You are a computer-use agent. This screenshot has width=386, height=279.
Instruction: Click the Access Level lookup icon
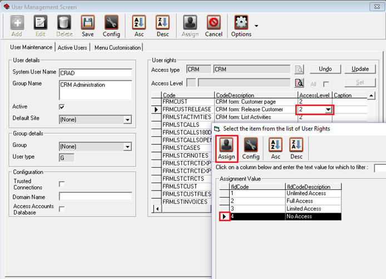coord(299,83)
